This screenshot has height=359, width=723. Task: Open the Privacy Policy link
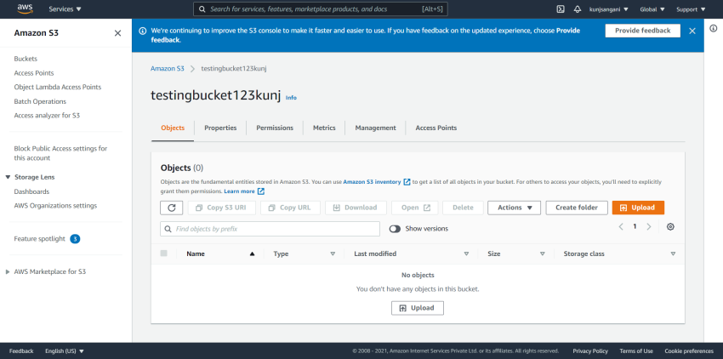click(x=590, y=351)
